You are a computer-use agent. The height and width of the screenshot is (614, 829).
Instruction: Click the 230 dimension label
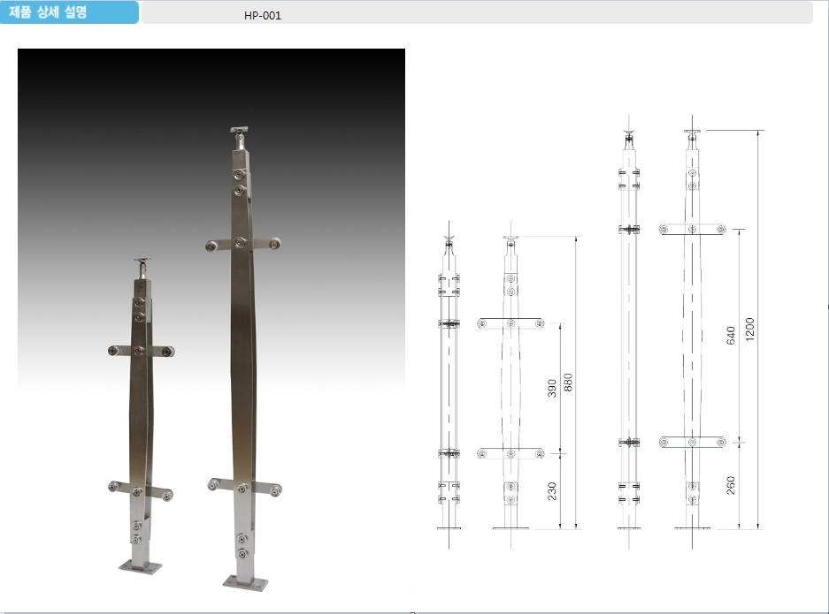pyautogui.click(x=552, y=491)
